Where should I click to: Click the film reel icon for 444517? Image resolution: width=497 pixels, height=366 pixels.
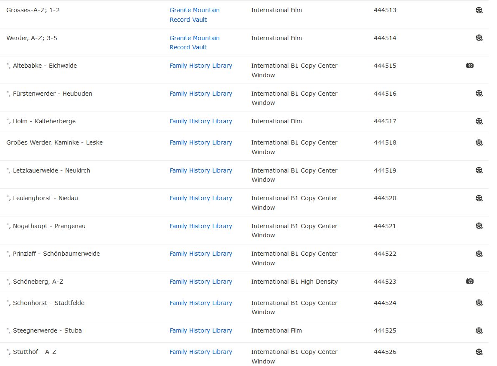[x=479, y=122]
